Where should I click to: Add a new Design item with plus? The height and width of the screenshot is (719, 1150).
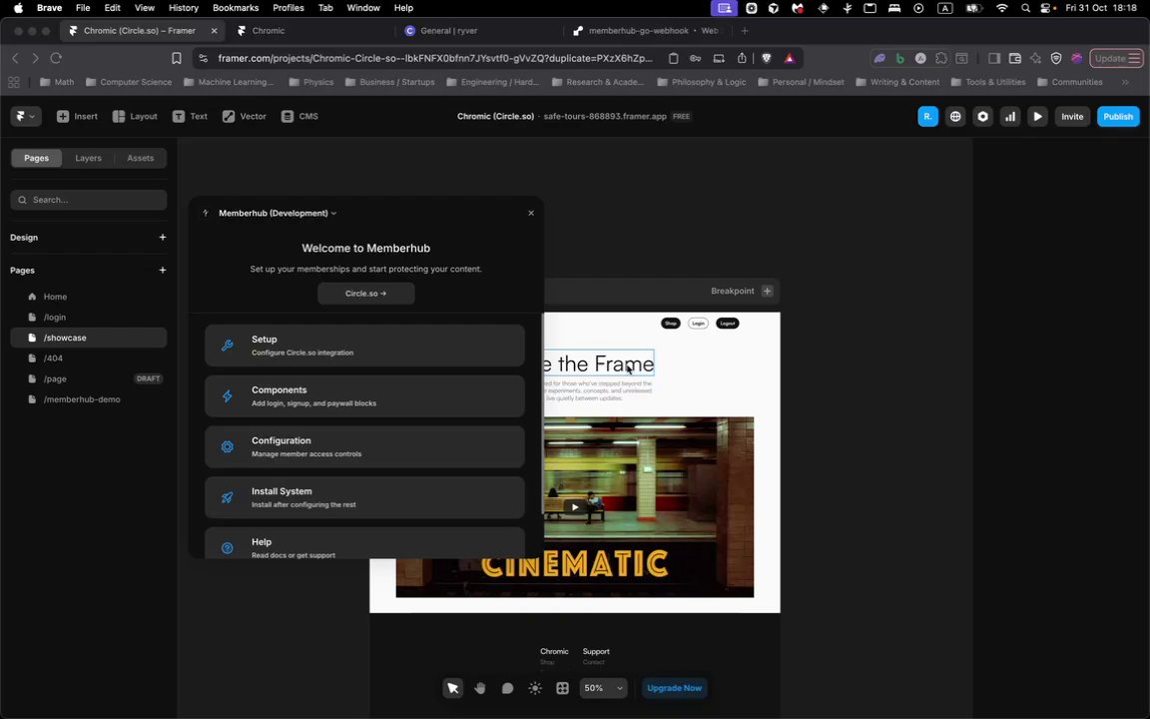[x=162, y=237]
